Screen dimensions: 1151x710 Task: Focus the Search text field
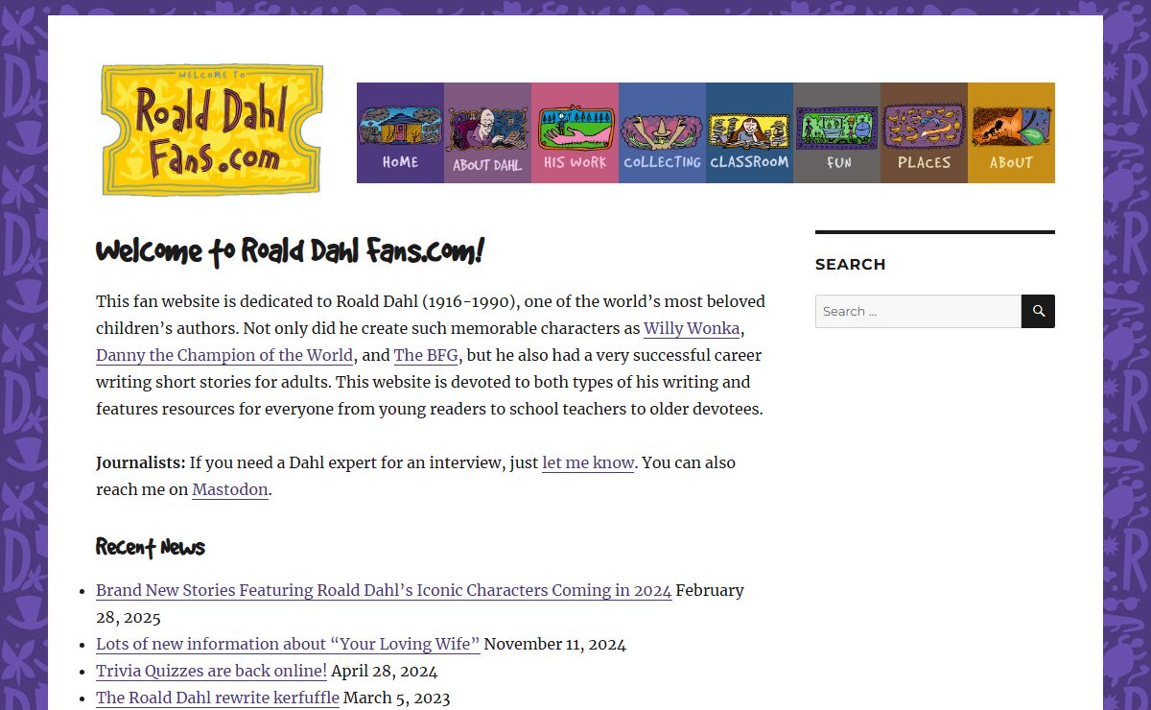[918, 311]
